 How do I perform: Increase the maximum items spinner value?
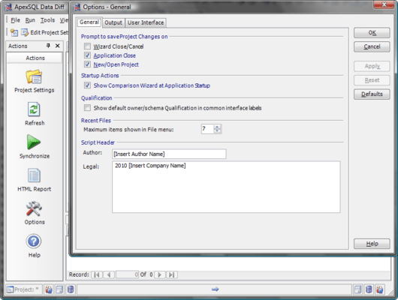(x=217, y=127)
